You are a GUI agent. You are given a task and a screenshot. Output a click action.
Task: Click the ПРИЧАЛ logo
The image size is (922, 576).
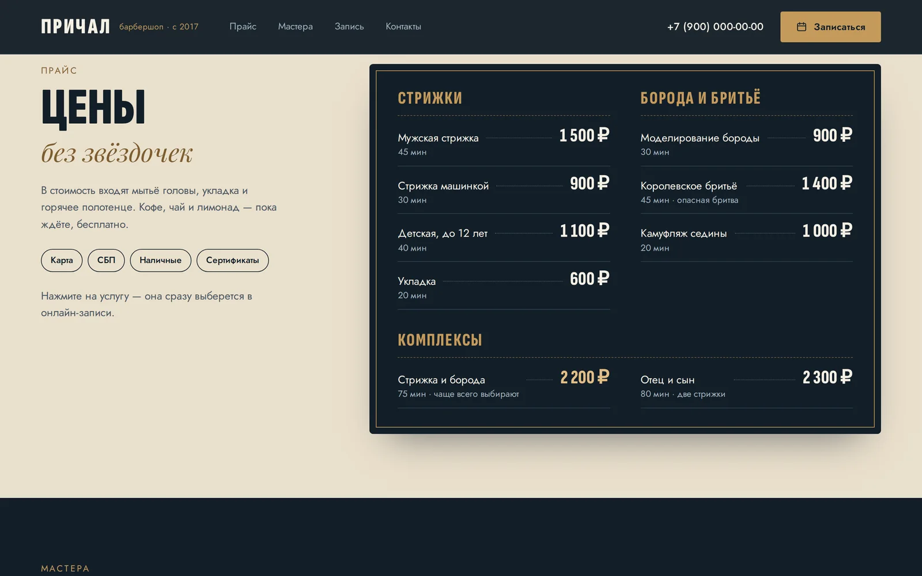[x=75, y=26]
